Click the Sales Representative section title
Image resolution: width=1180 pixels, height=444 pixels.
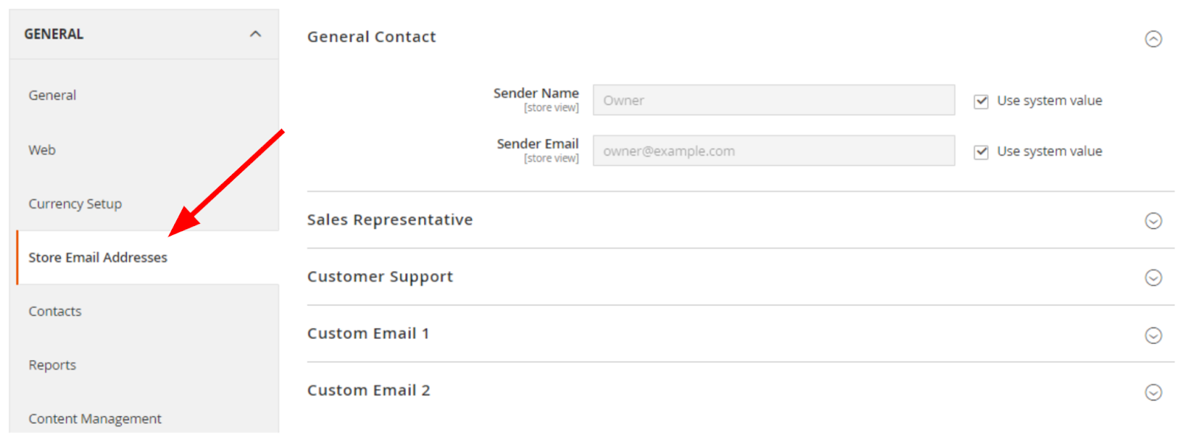(390, 219)
